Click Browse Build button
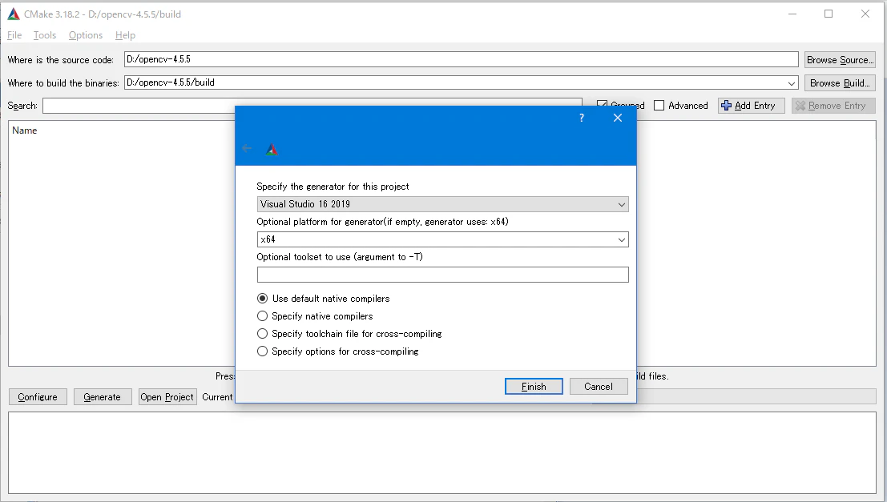 840,83
